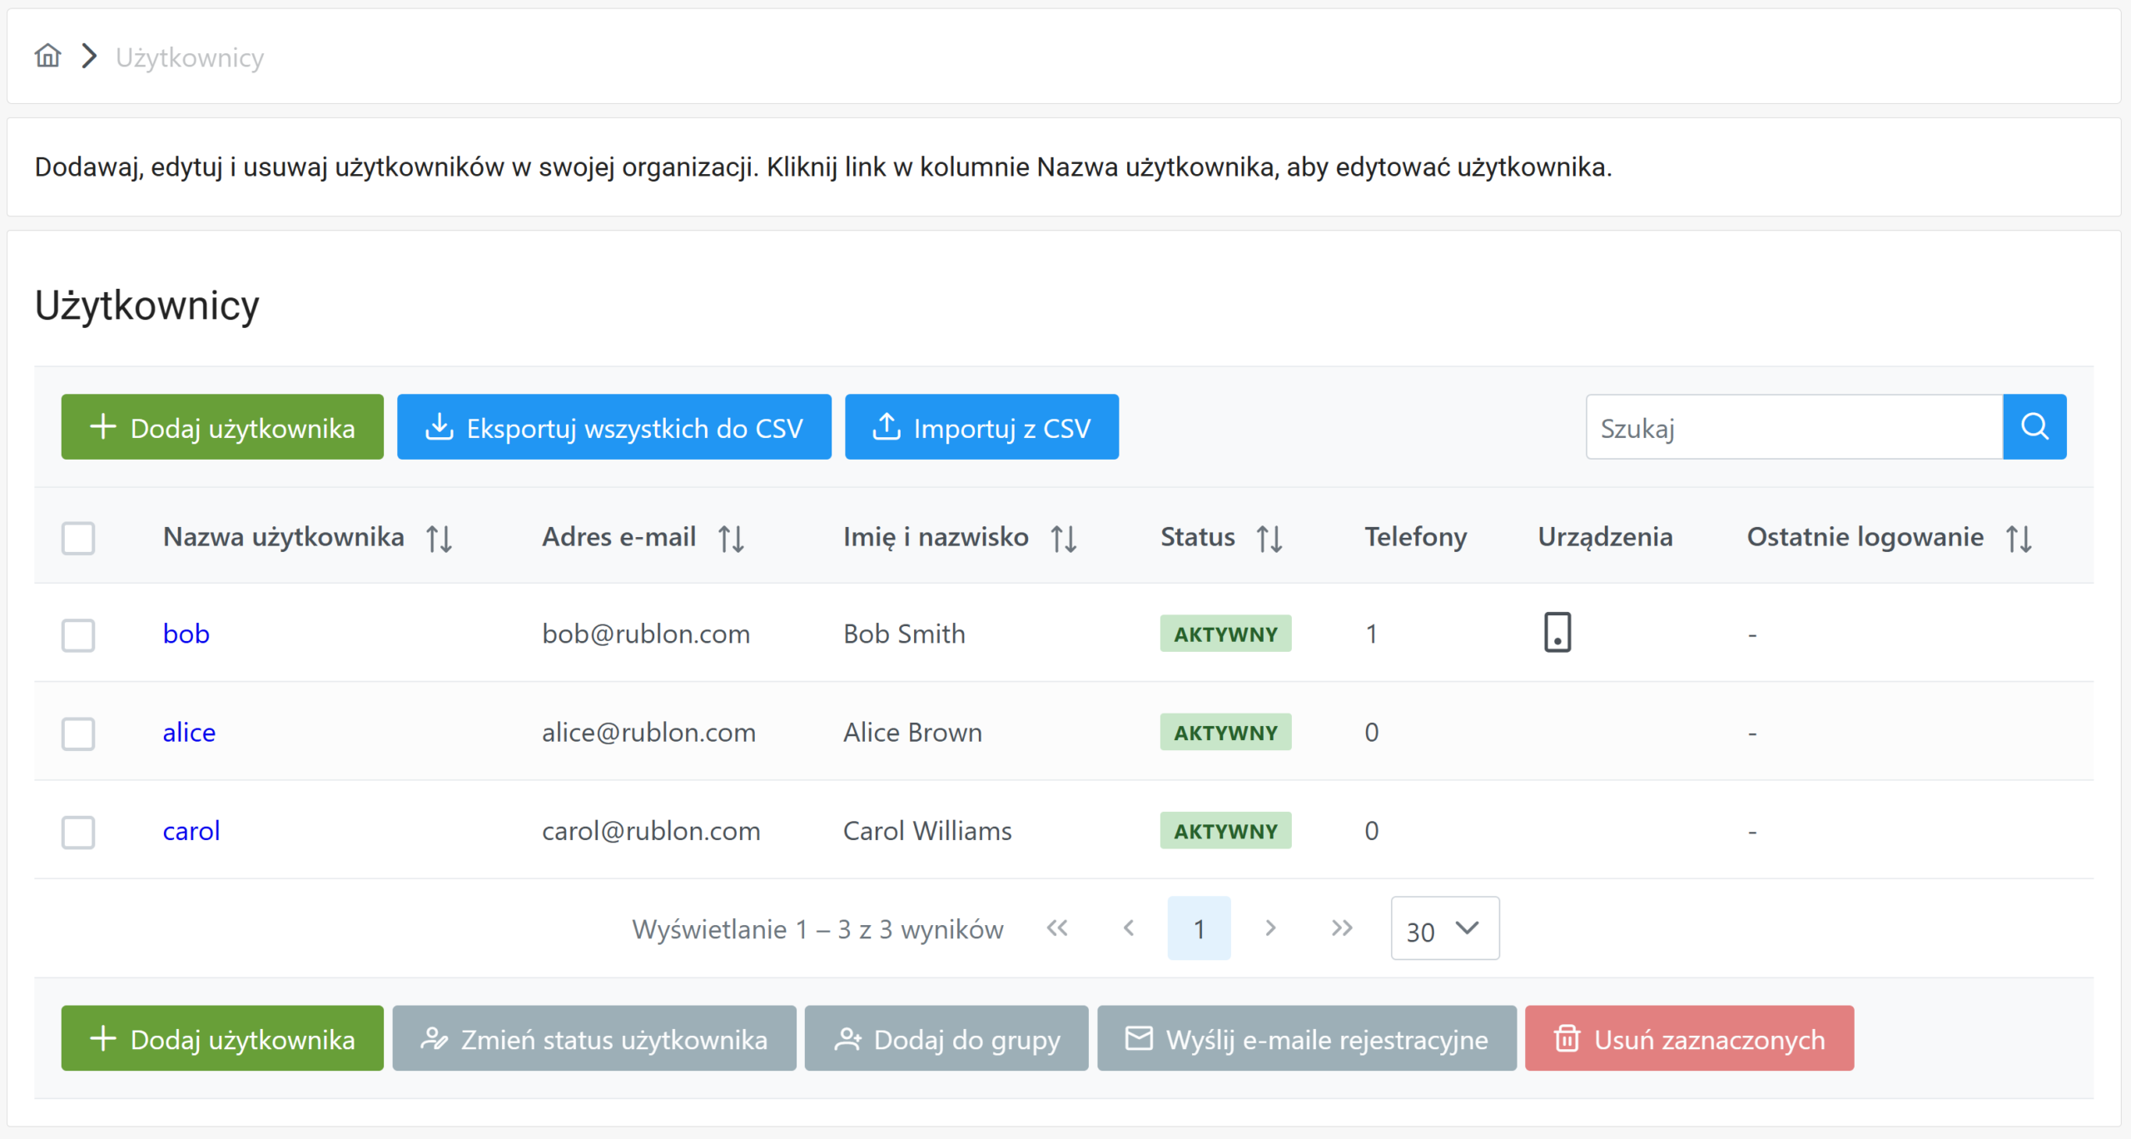Click the Użytkownicy breadcrumb item
2131x1139 pixels.
click(190, 57)
